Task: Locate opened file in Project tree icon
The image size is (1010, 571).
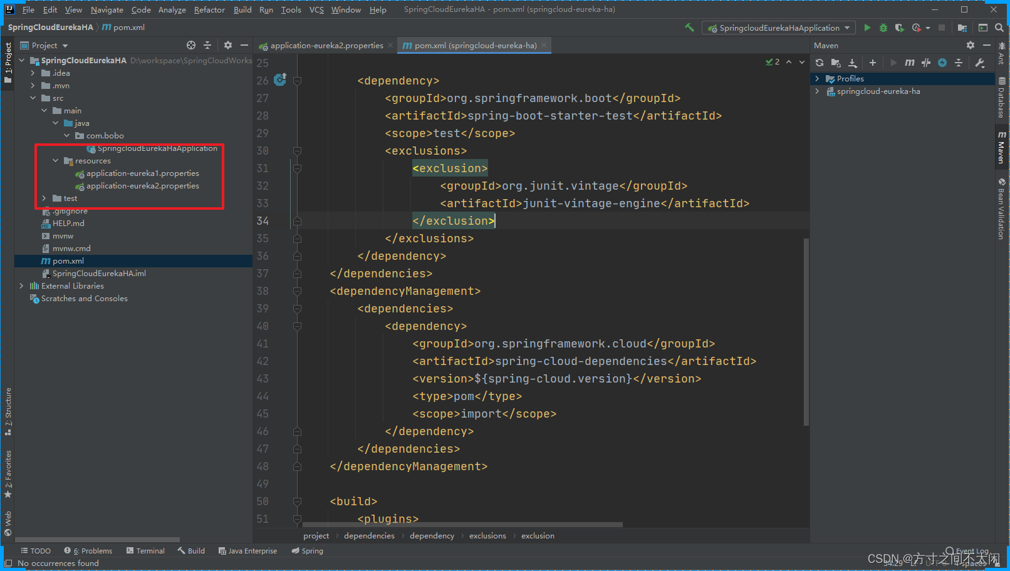Action: coord(191,45)
